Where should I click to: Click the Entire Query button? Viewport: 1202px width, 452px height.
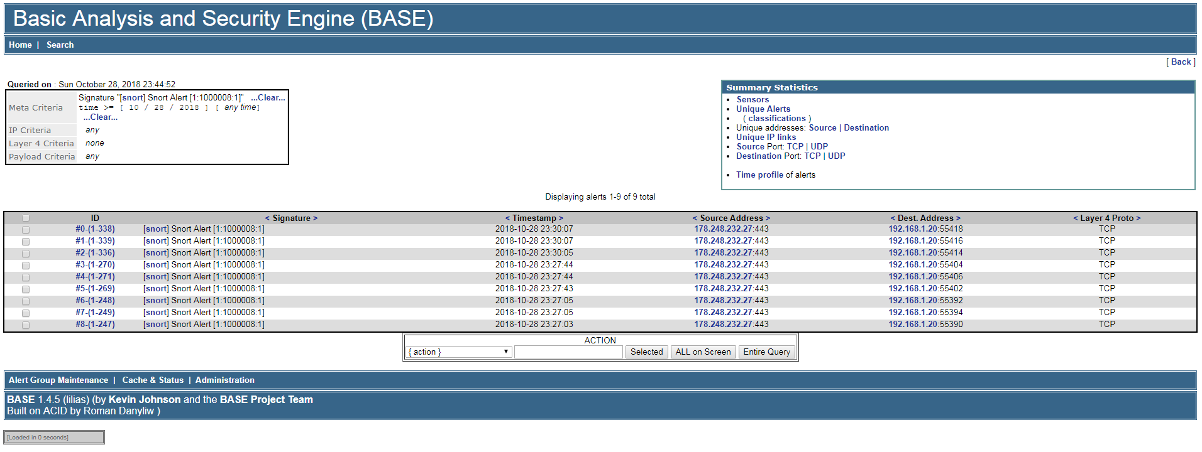click(x=766, y=352)
